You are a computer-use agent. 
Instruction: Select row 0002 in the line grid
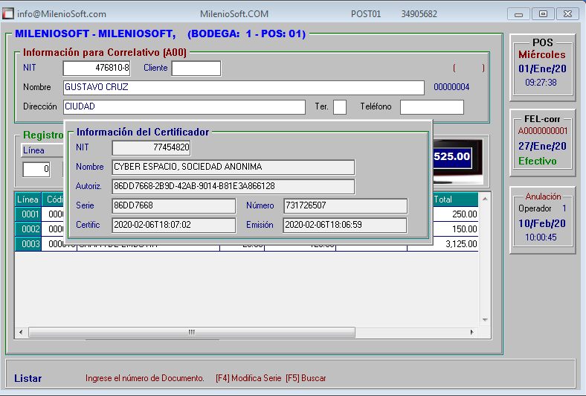(x=28, y=229)
